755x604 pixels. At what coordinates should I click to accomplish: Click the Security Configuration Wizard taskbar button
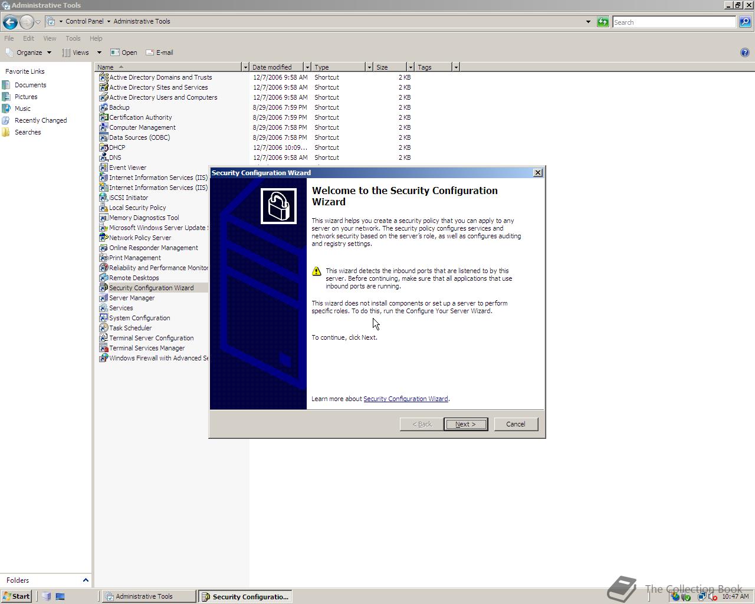245,596
